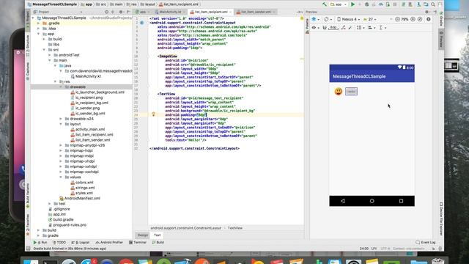This screenshot has height=264, width=469.
Task: Select ic_sender_bg.xml in project tree
Action: (88, 114)
